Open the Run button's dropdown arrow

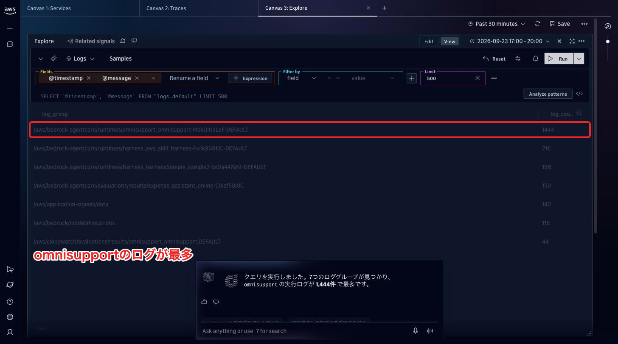point(579,58)
